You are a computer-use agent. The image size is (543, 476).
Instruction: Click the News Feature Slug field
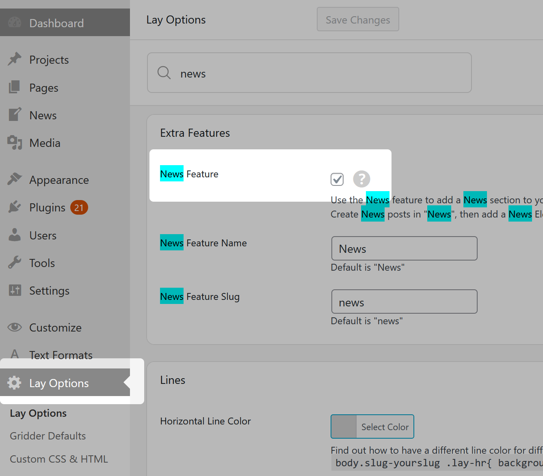(404, 302)
